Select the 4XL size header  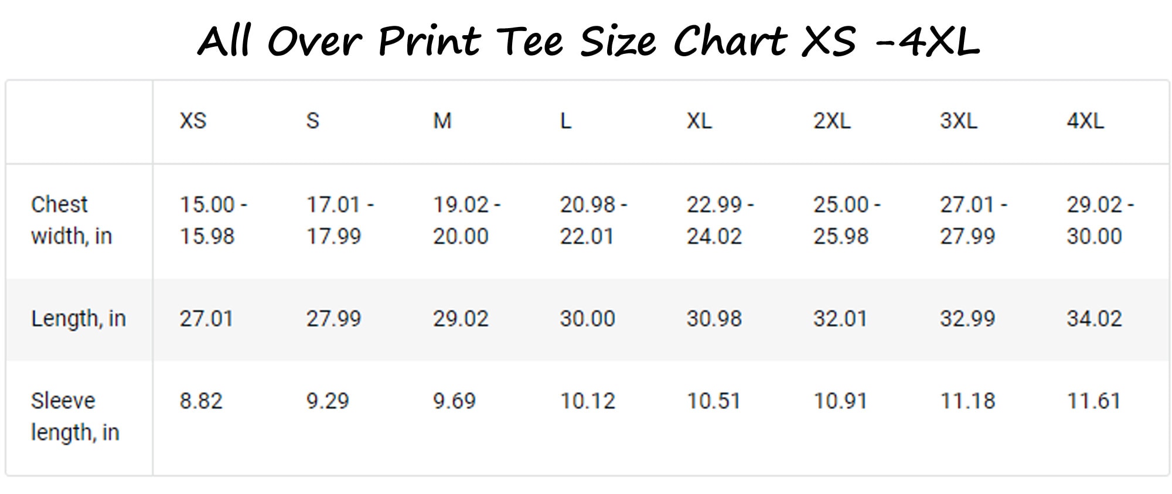coord(1085,121)
